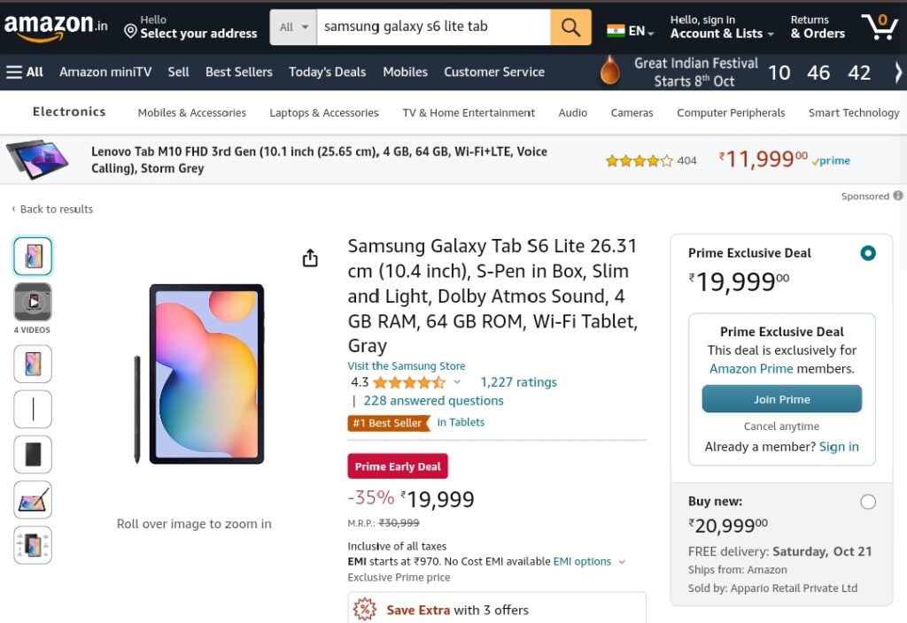Click the Amazon.in logo
The height and width of the screenshot is (623, 907).
pos(56,27)
